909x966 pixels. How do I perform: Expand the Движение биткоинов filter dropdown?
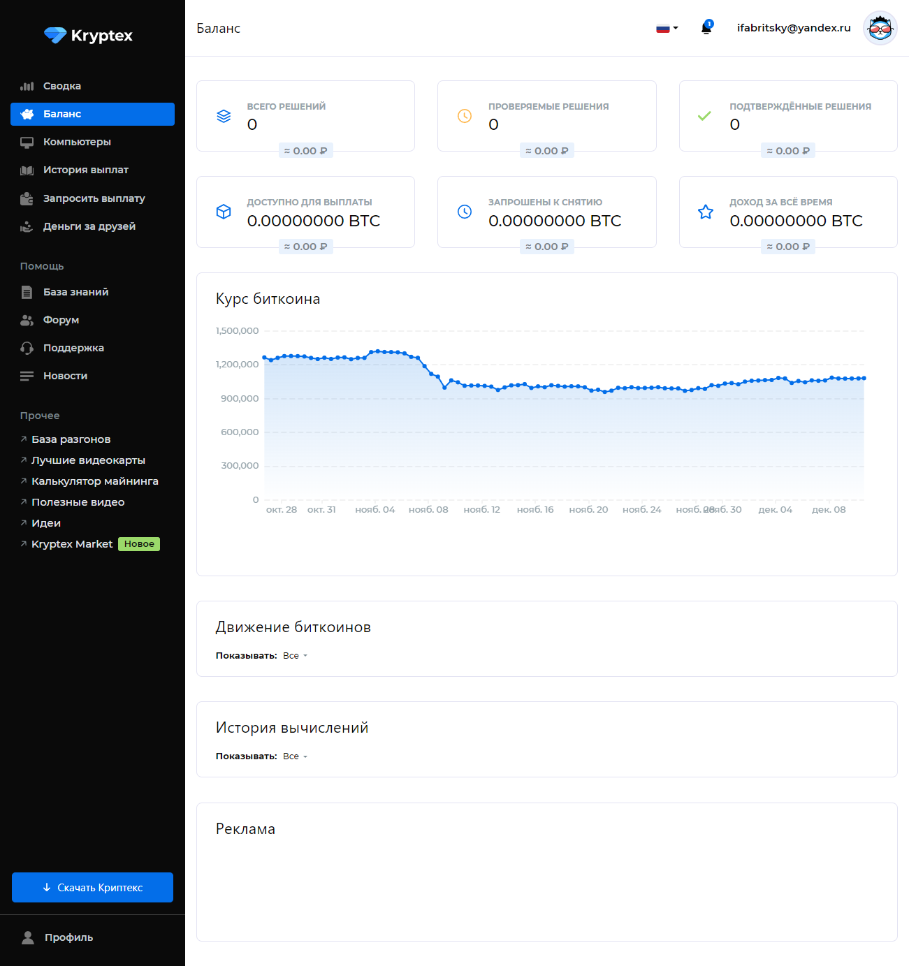[295, 656]
